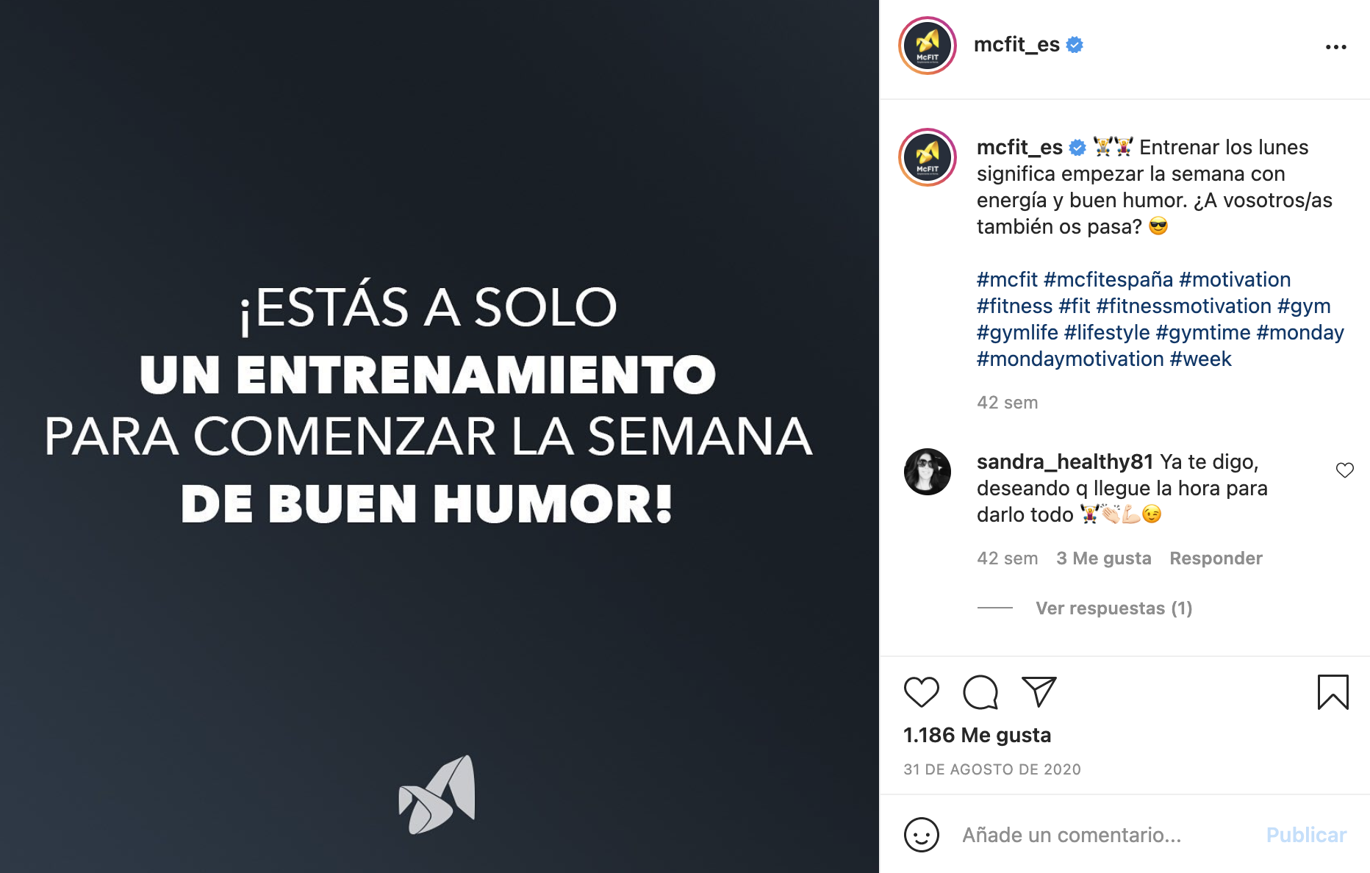Screen dimensions: 1370x873
Task: Save post with the bookmark icon
Action: click(1333, 691)
